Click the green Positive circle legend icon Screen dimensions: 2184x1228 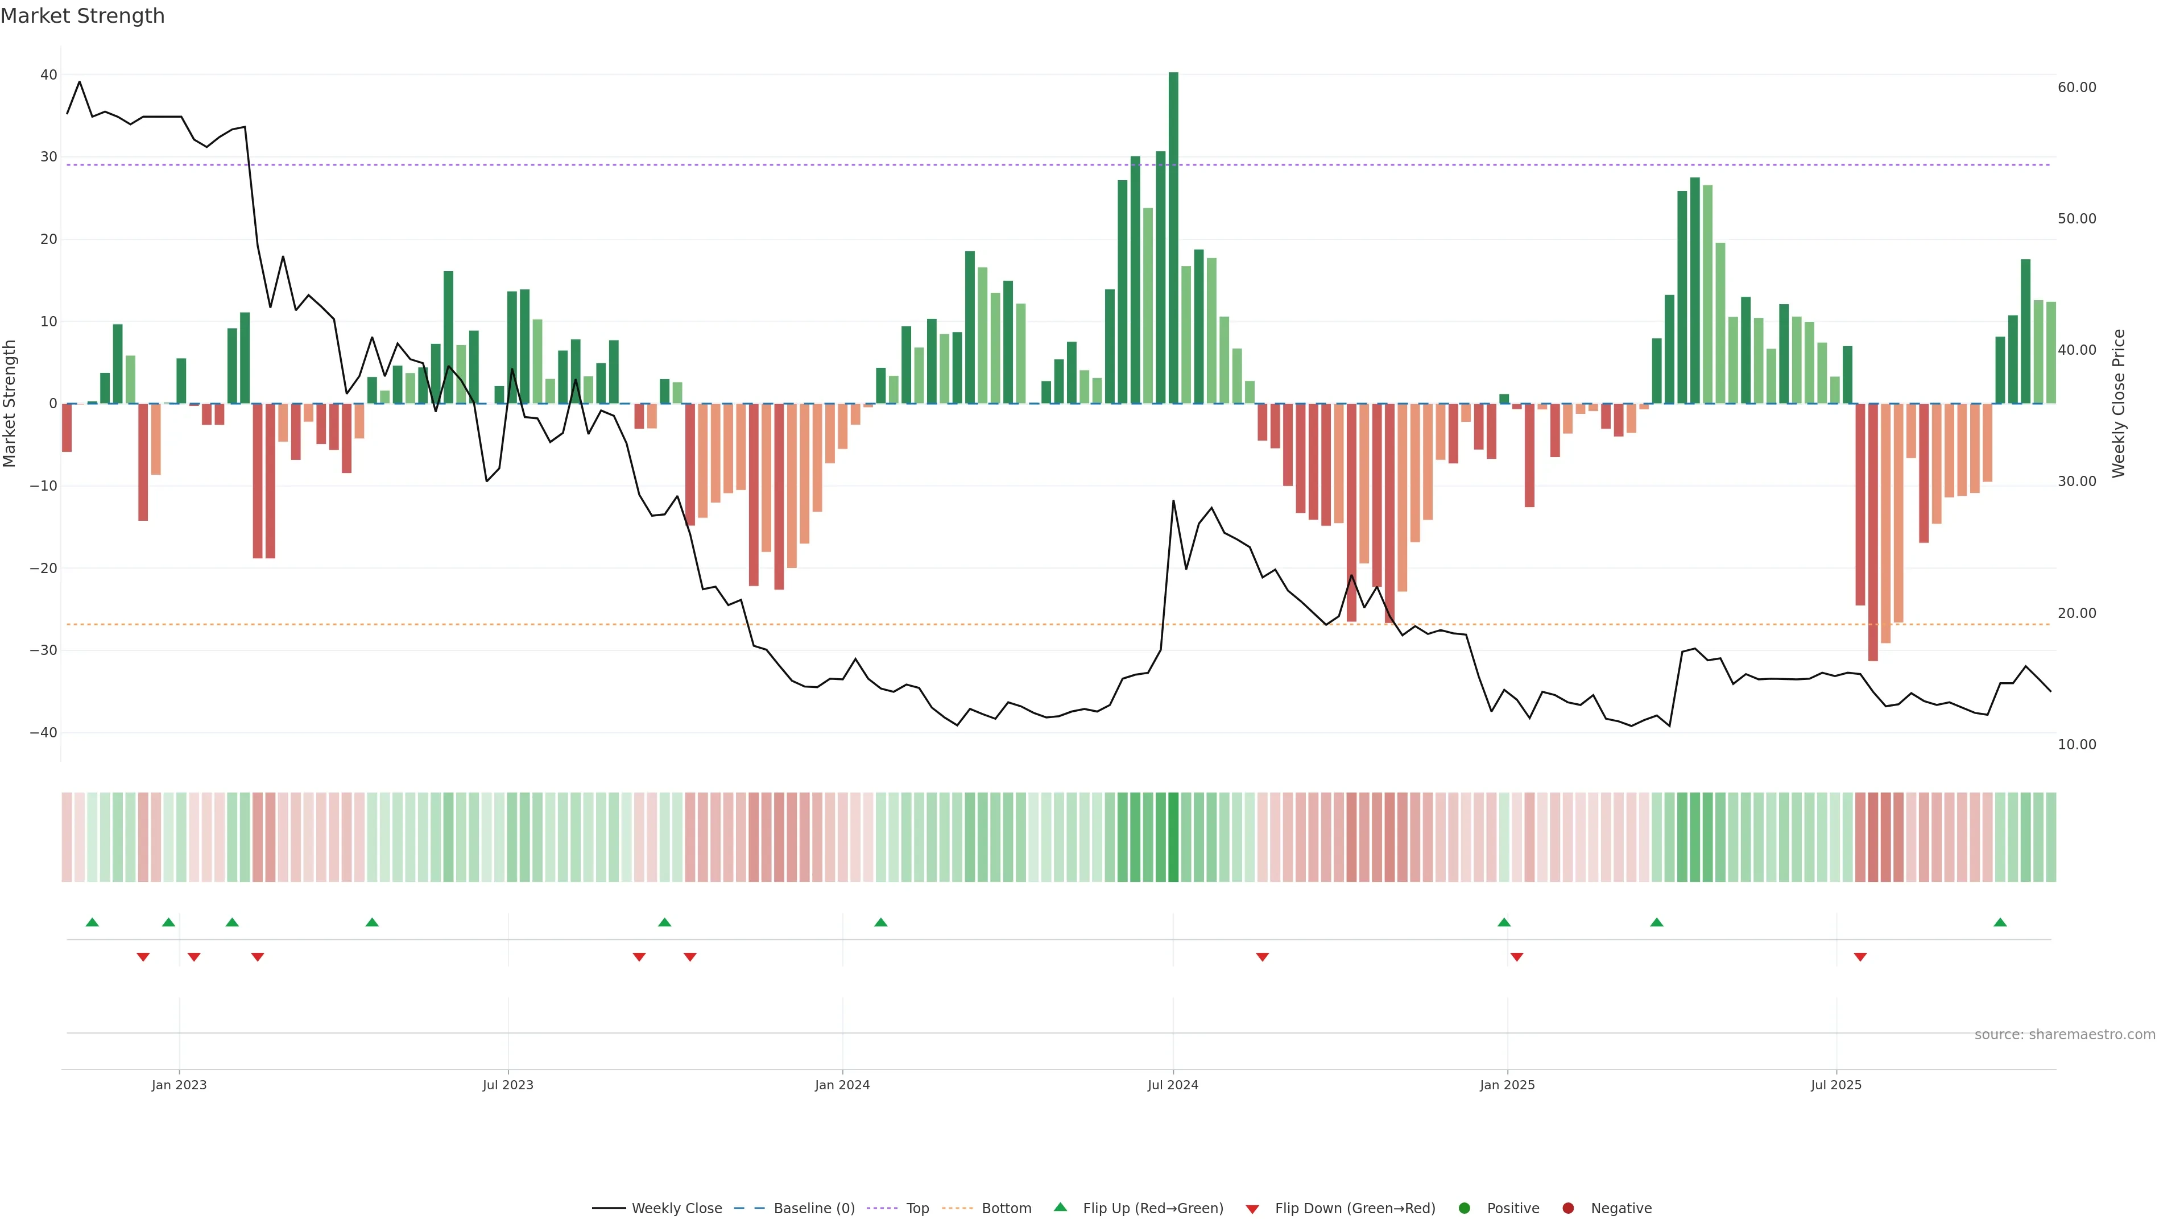(x=1464, y=1208)
